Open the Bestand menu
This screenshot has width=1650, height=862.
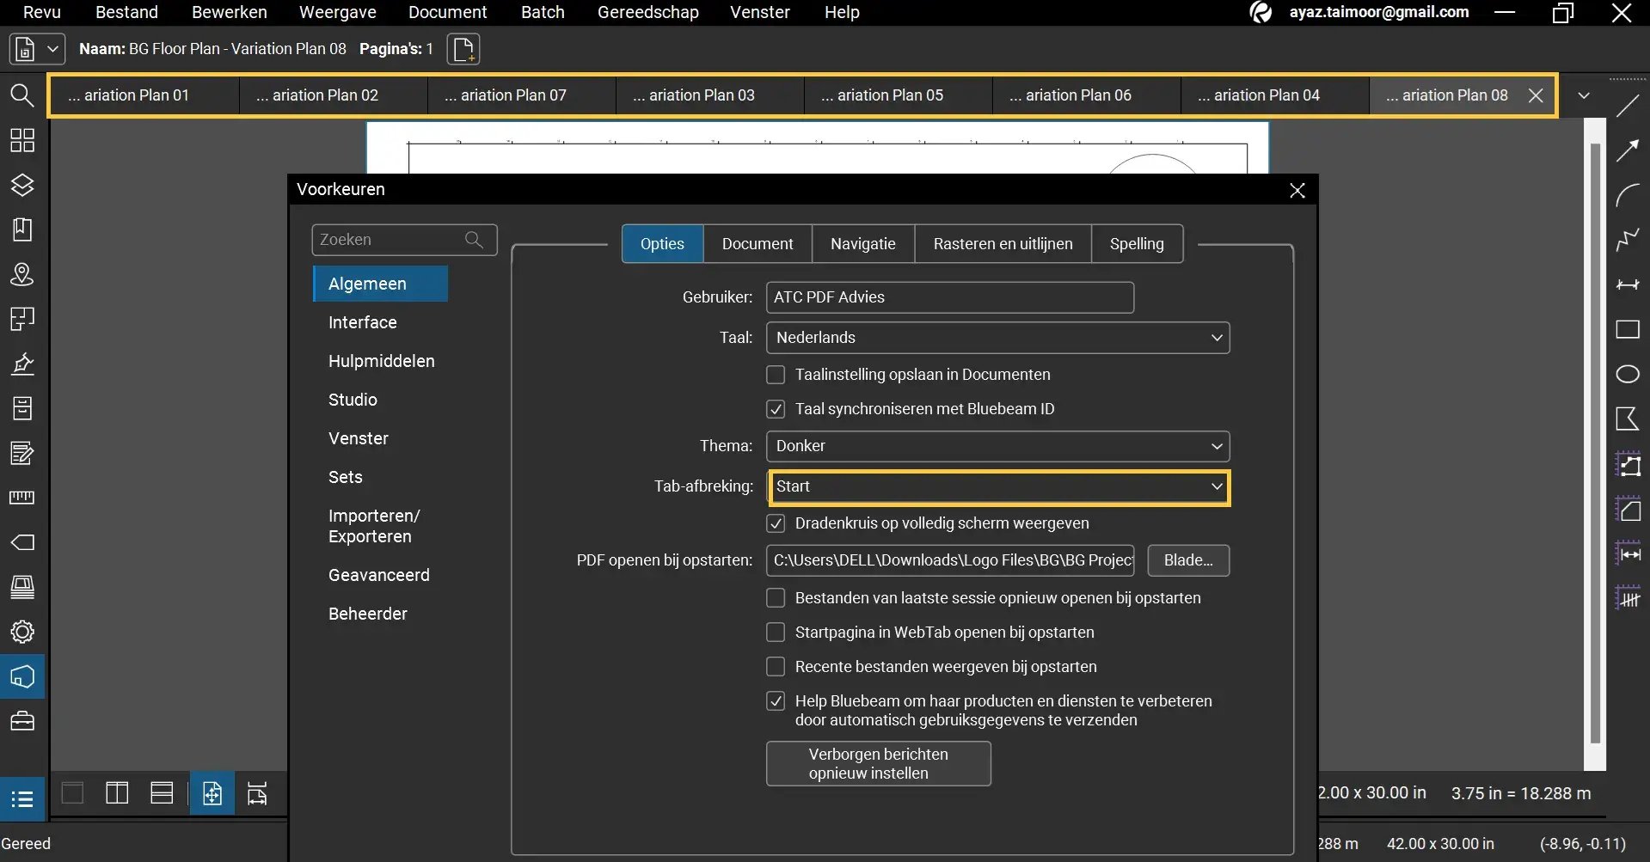(x=126, y=12)
